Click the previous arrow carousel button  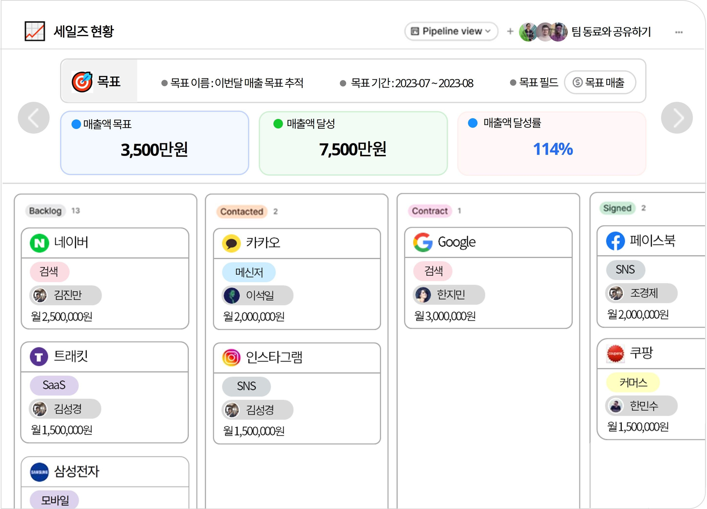34,118
